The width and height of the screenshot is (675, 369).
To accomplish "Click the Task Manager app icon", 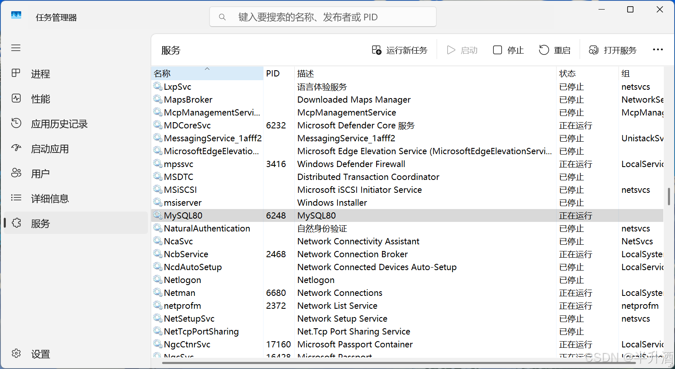I will click(x=16, y=15).
